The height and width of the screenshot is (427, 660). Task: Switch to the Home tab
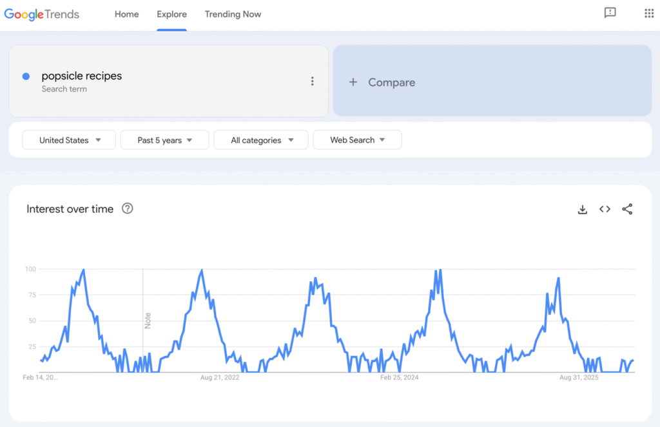coord(126,14)
